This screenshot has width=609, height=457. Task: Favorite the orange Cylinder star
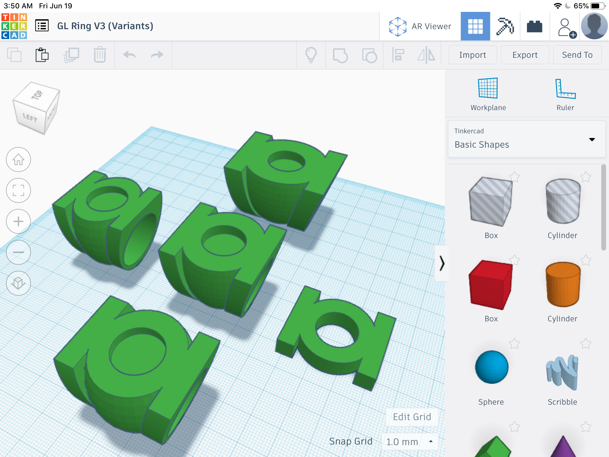pos(586,260)
